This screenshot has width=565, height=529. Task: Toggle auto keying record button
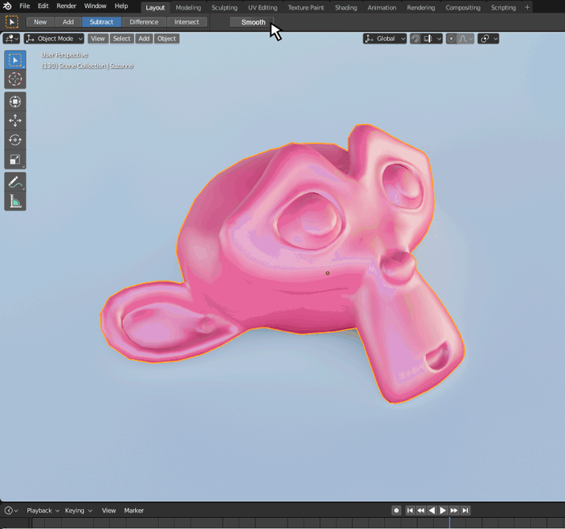(397, 510)
